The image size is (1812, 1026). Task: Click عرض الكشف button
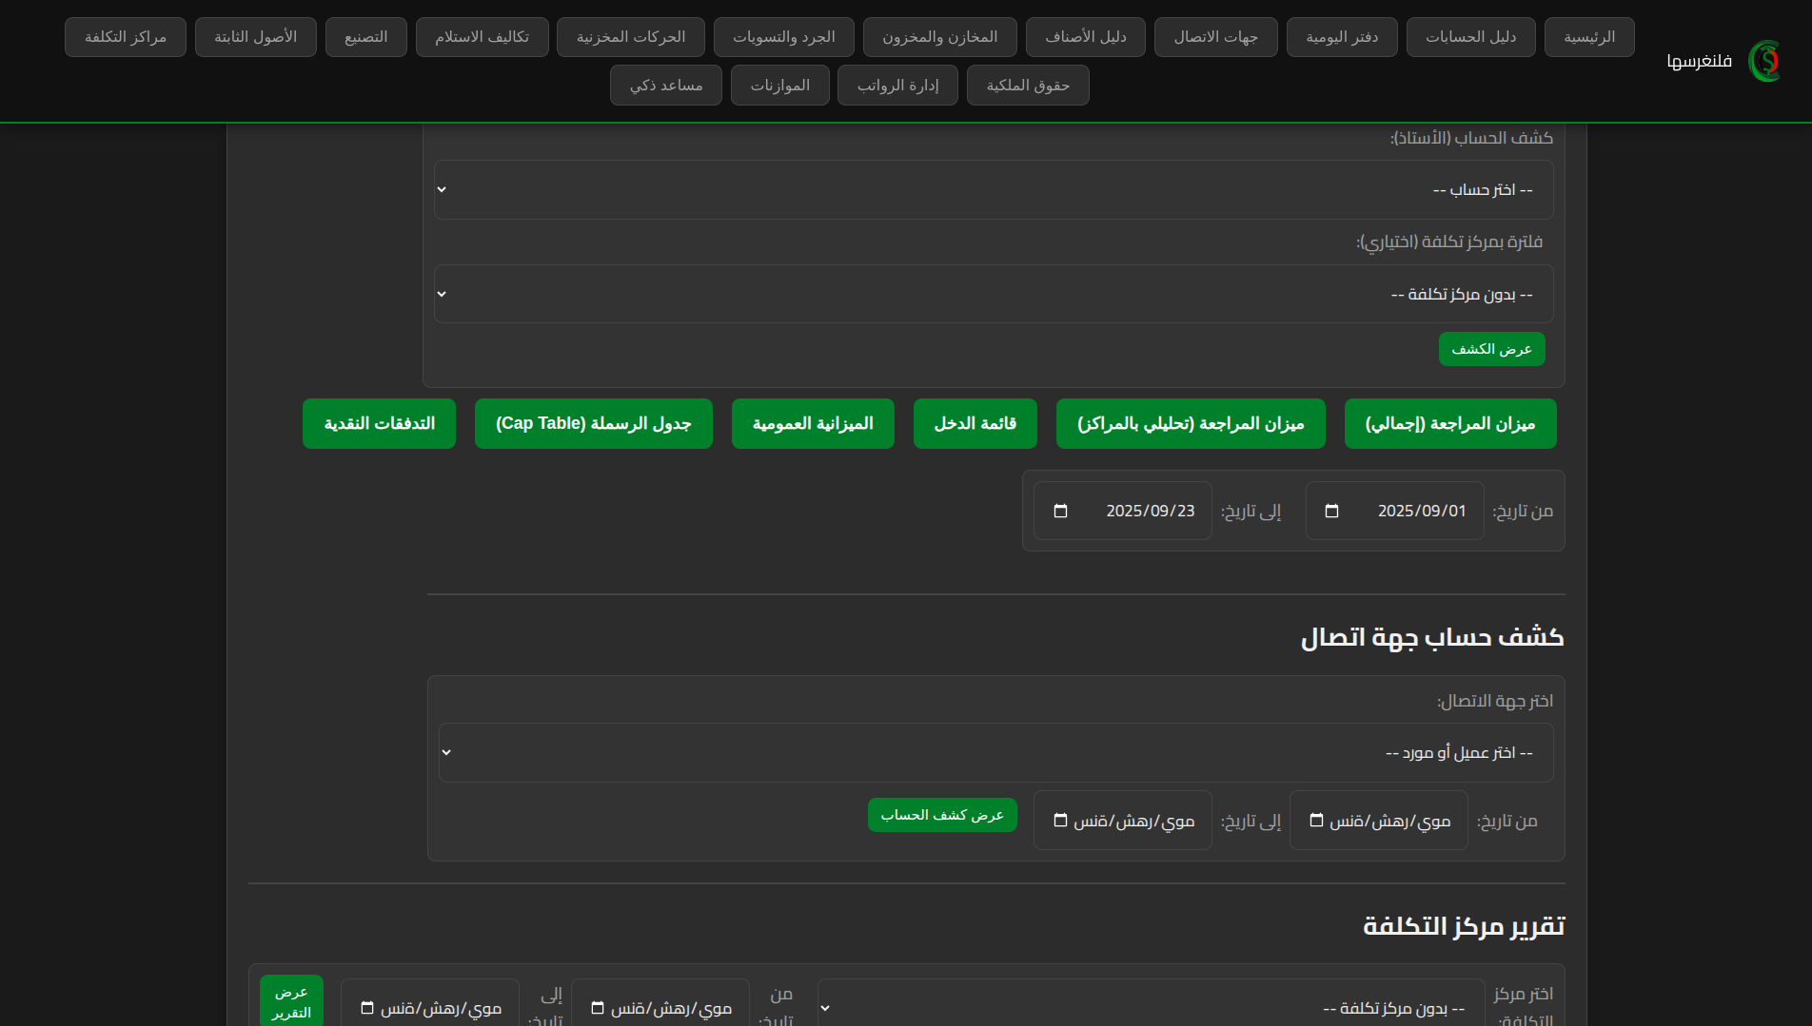click(x=1491, y=349)
